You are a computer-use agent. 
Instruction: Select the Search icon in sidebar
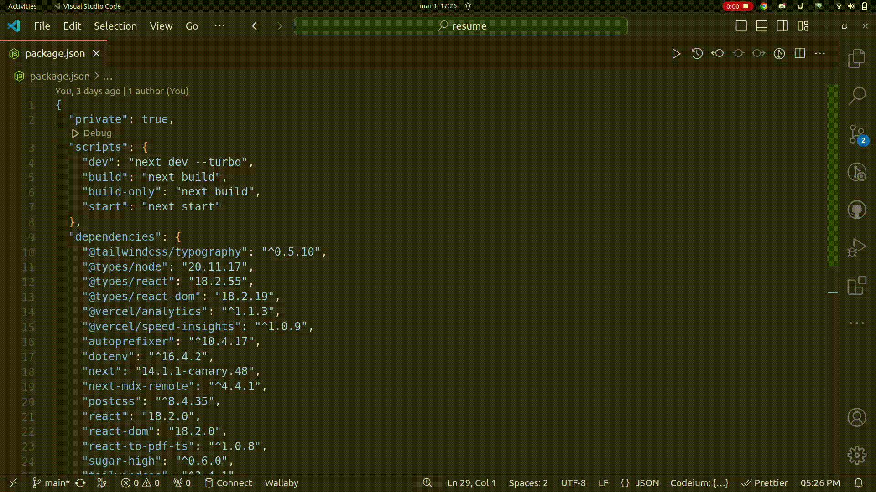(858, 96)
